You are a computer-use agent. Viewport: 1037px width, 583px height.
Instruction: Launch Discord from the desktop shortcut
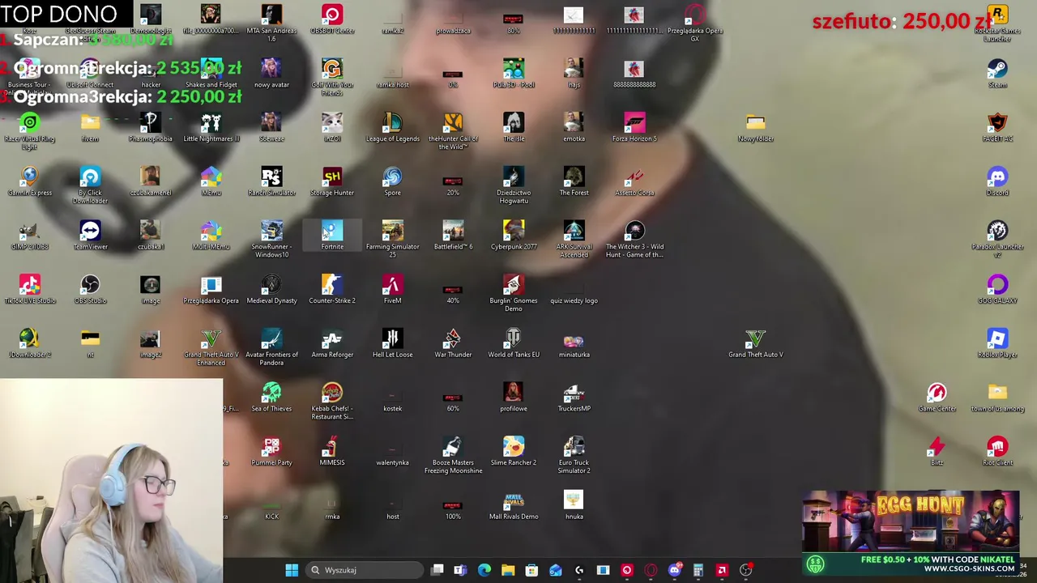click(x=997, y=181)
